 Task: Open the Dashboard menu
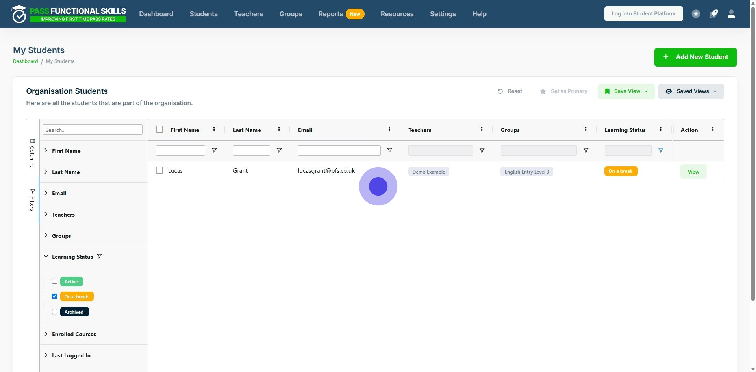point(156,14)
